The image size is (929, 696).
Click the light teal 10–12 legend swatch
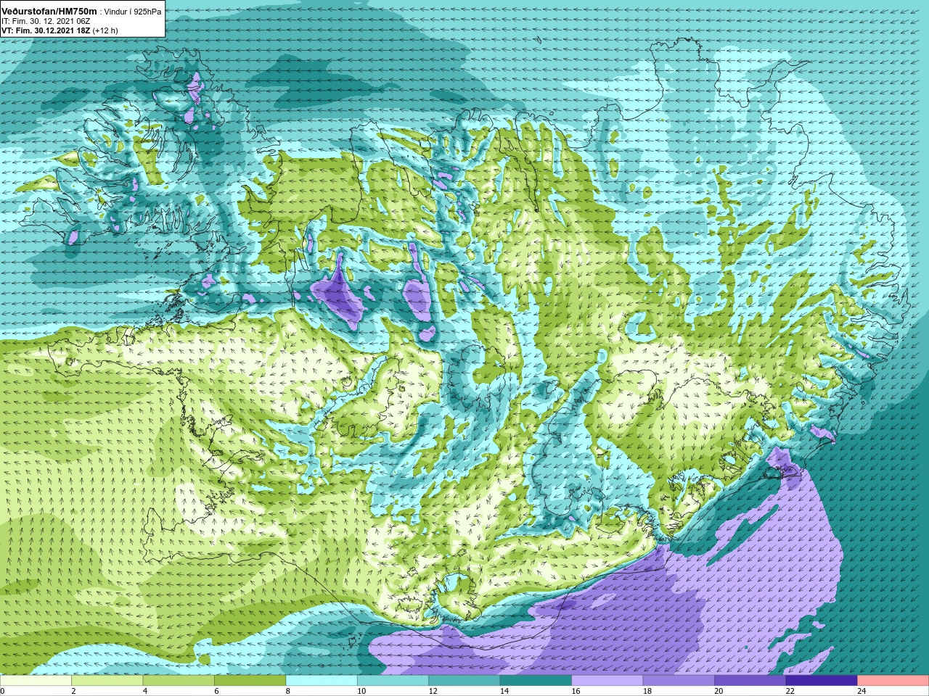pyautogui.click(x=393, y=681)
